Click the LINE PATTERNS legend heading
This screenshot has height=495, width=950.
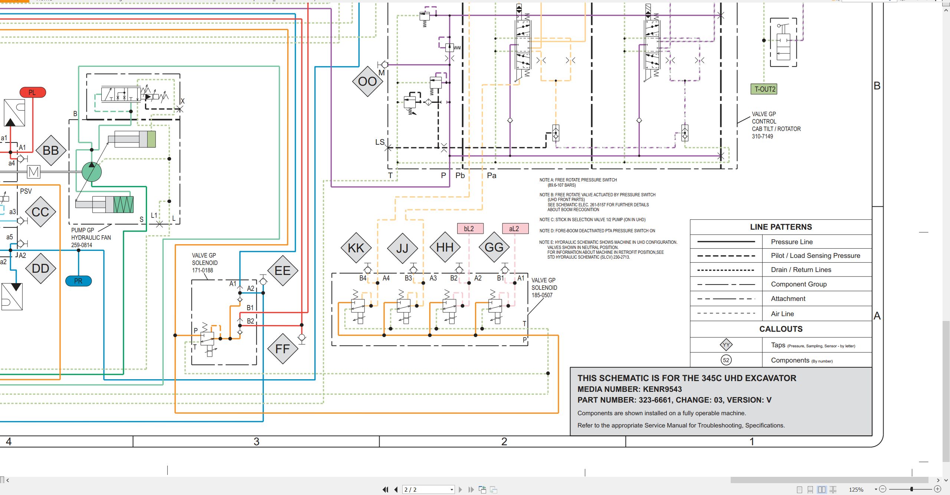click(x=781, y=227)
